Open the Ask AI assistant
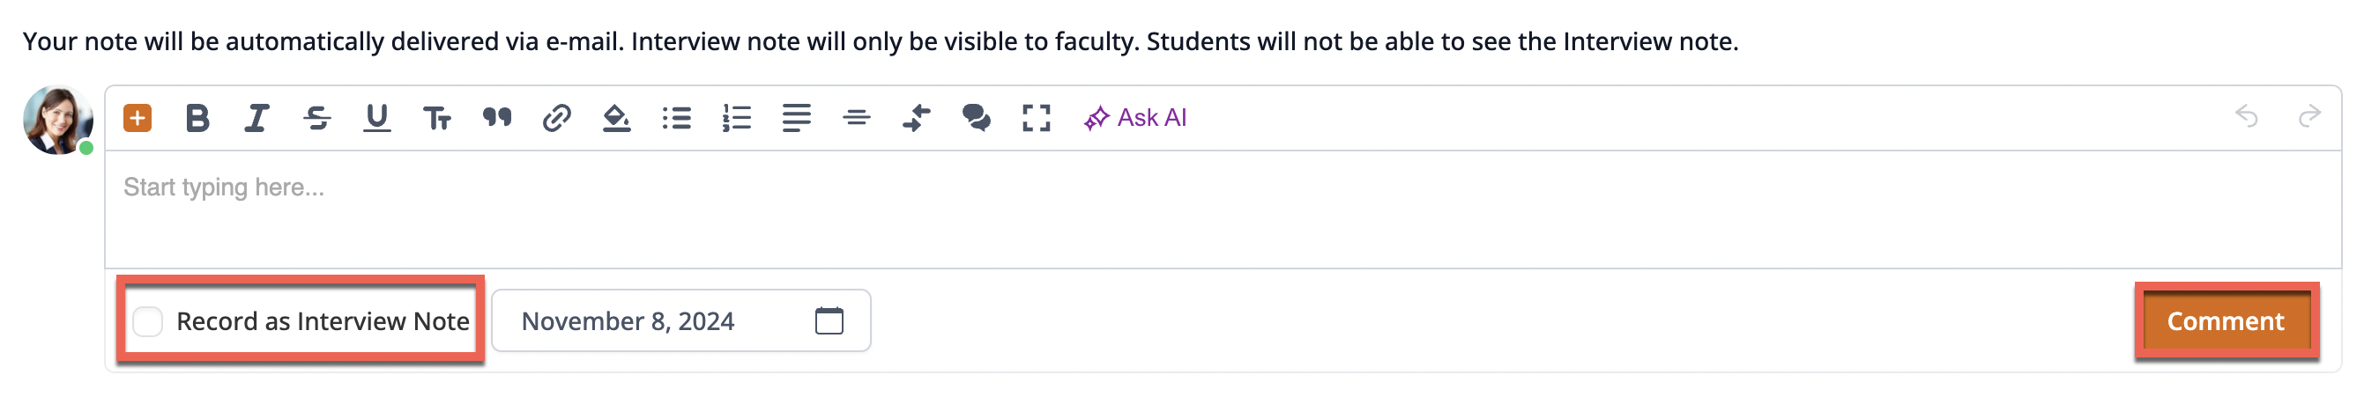Screen dimensions: 2364x419 coord(1136,118)
